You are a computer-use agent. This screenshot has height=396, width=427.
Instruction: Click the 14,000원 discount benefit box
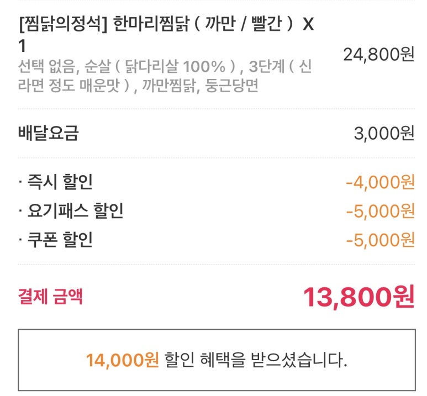click(x=217, y=360)
